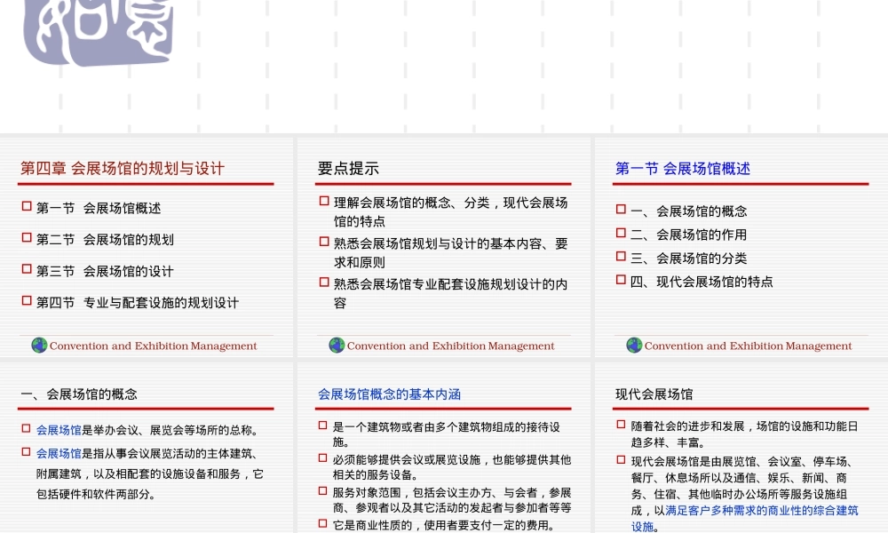The image size is (888, 533).
Task: Click blue 会展场馆 in 是举办会议、展览会 sentence
Action: point(59,431)
